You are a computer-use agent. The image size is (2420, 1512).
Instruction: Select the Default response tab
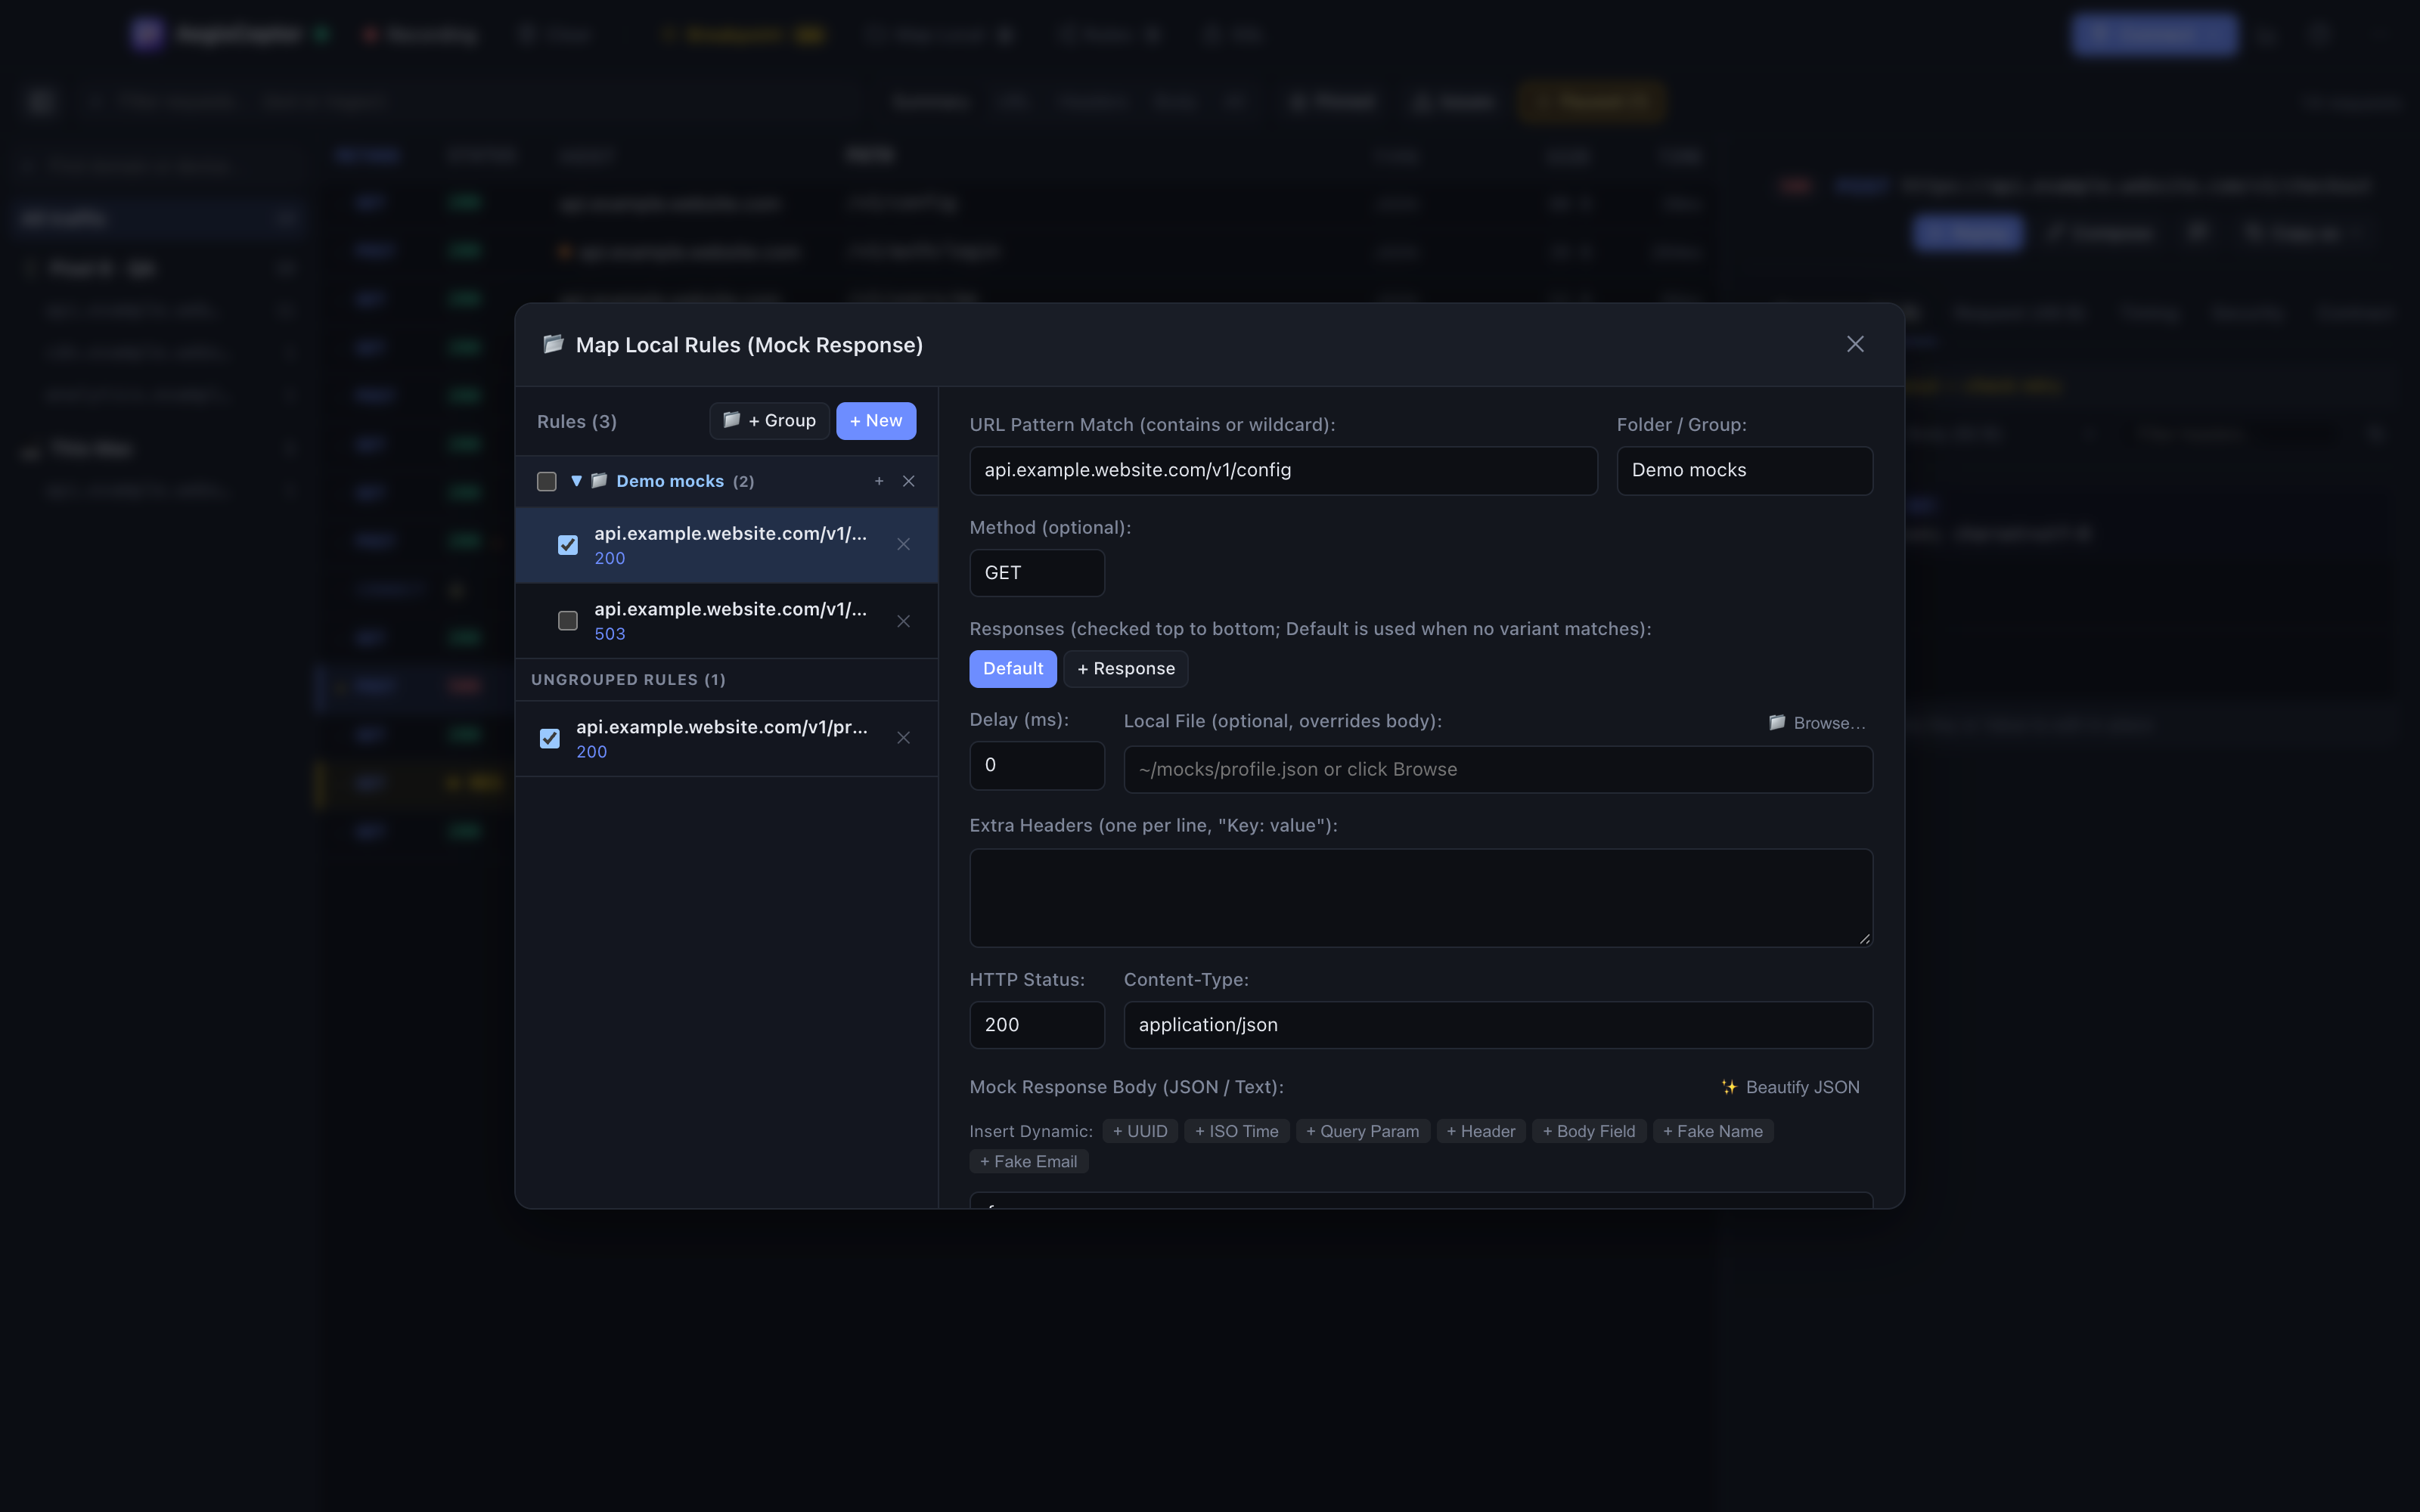click(x=1013, y=669)
